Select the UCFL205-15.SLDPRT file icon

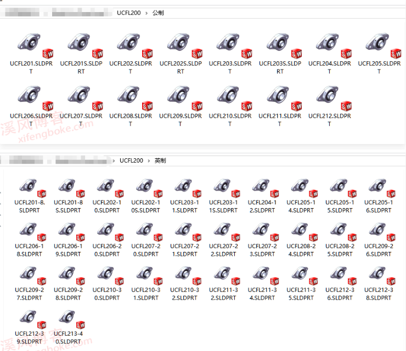(x=343, y=188)
